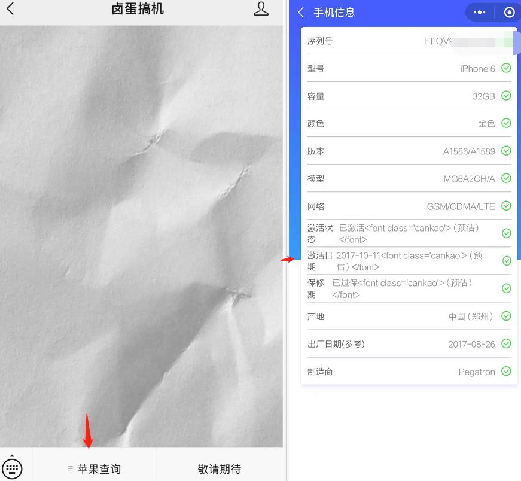Go back from 手机信息 page
Viewport: 521px width, 481px height.
tap(301, 13)
